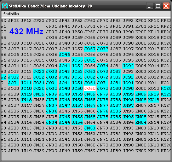Image resolution: width=172 pixels, height=162 pixels.
Task: Select locator cell JO67
Action: coord(90,49)
